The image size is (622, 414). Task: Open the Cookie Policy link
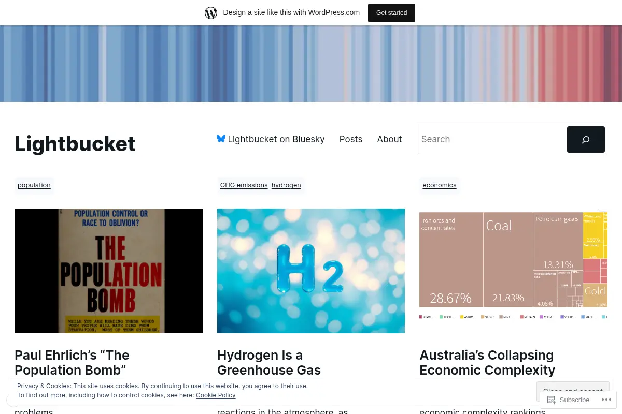[216, 395]
